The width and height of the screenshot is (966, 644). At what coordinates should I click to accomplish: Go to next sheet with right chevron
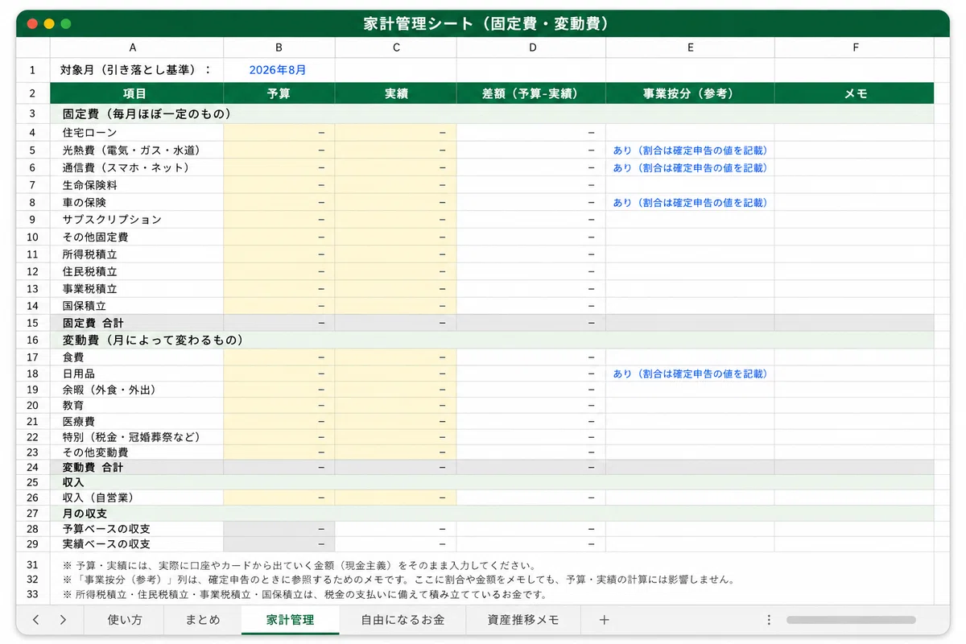pyautogui.click(x=63, y=620)
